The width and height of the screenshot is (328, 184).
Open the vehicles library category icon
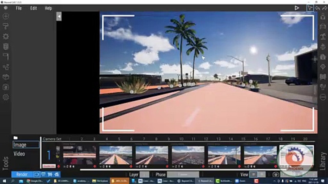323,26
